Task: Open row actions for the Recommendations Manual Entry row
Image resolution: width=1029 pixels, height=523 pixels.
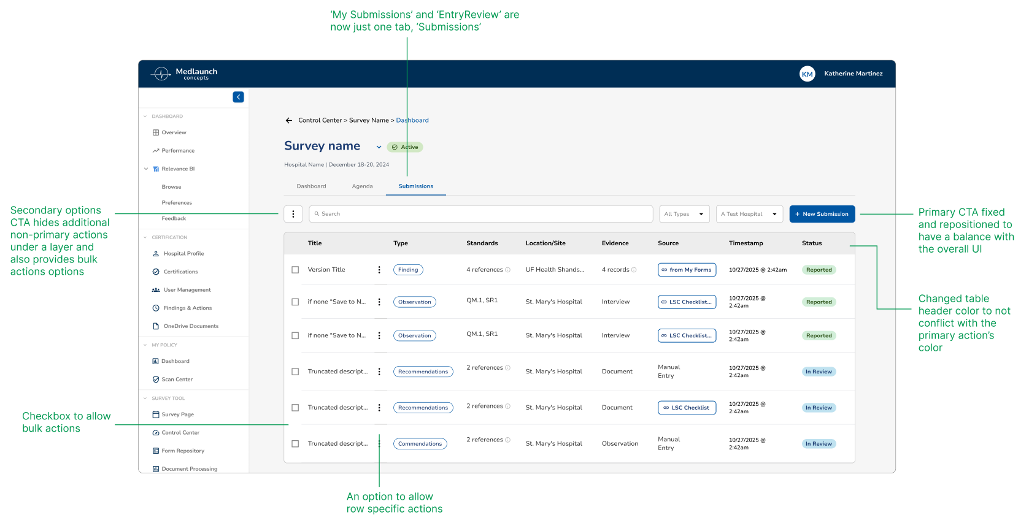Action: [x=379, y=372]
